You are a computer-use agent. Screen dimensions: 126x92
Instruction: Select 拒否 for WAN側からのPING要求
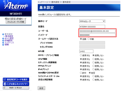[x=90, y=73]
